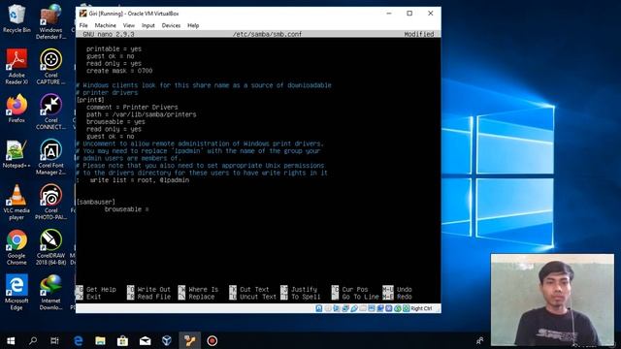Click the webcam overlay thumbnail
This screenshot has height=349, width=621.
pos(552,301)
